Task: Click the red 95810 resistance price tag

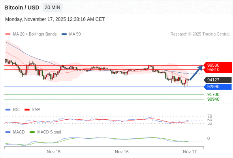Action: pyautogui.click(x=218, y=70)
